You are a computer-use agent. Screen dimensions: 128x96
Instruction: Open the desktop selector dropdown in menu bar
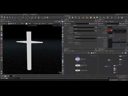(x=26, y=14)
